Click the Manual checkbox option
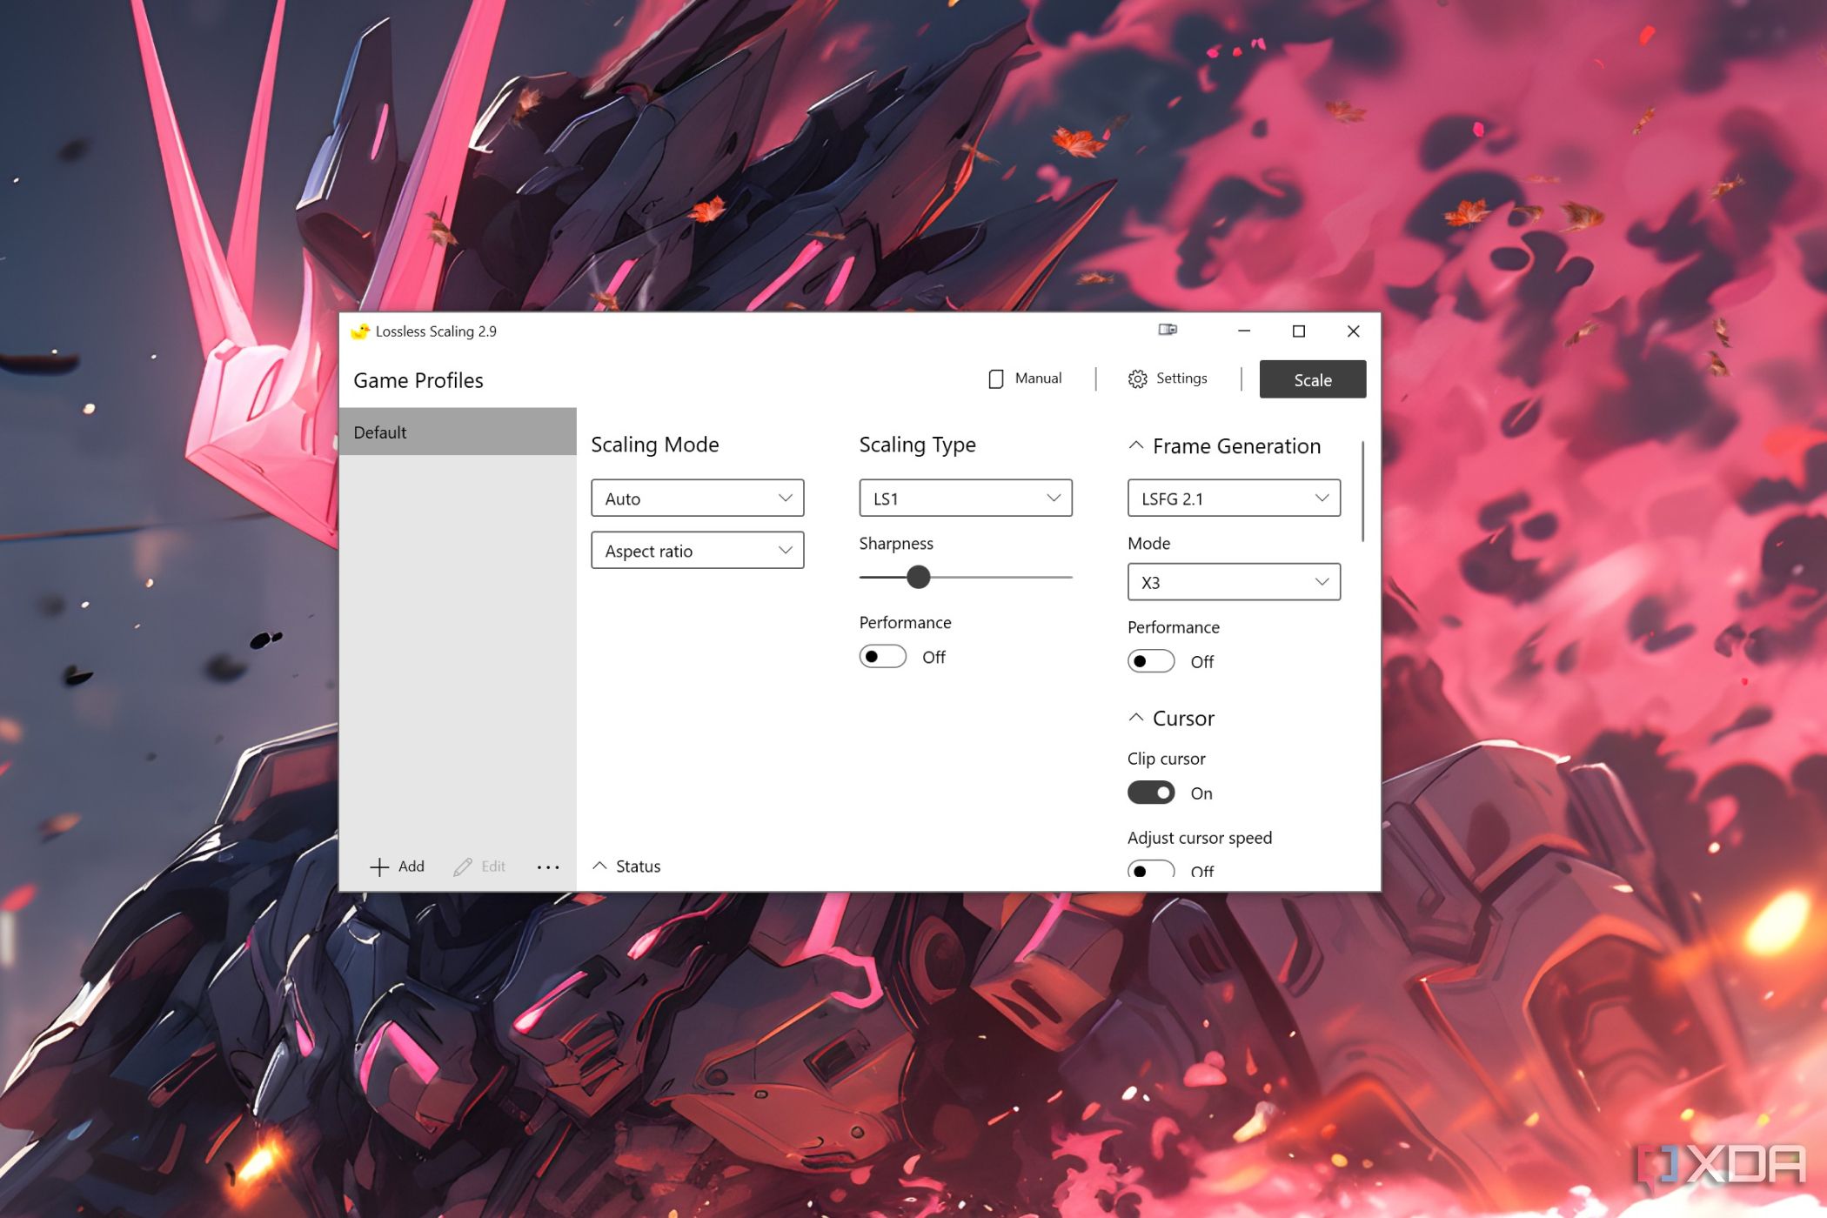The height and width of the screenshot is (1218, 1827). tap(996, 379)
